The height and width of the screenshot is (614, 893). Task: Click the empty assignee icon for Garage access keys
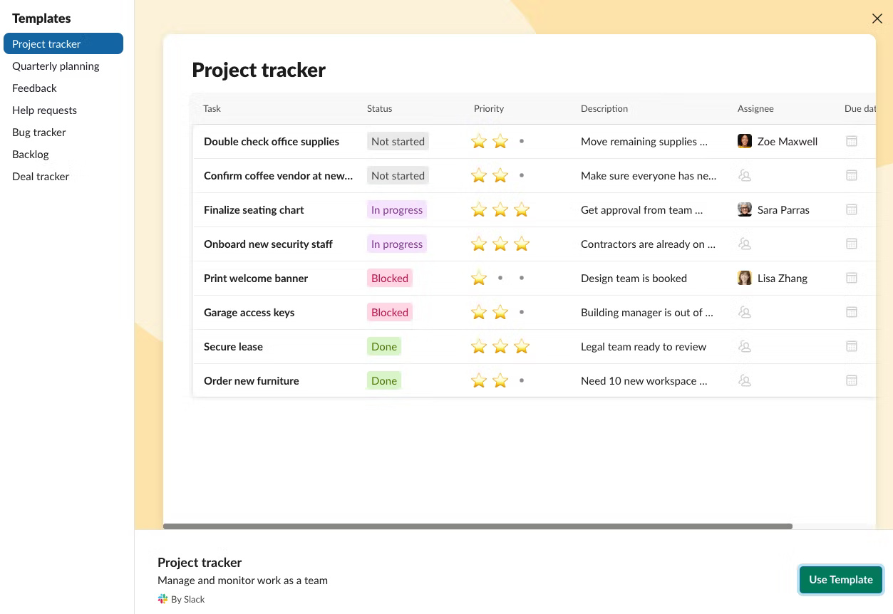(744, 312)
